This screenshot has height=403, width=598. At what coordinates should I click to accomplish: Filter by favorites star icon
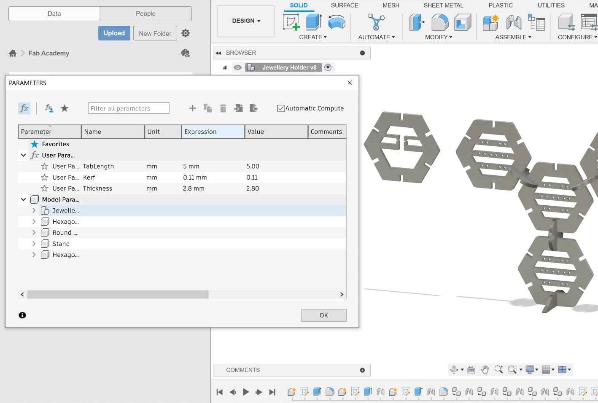(x=65, y=108)
